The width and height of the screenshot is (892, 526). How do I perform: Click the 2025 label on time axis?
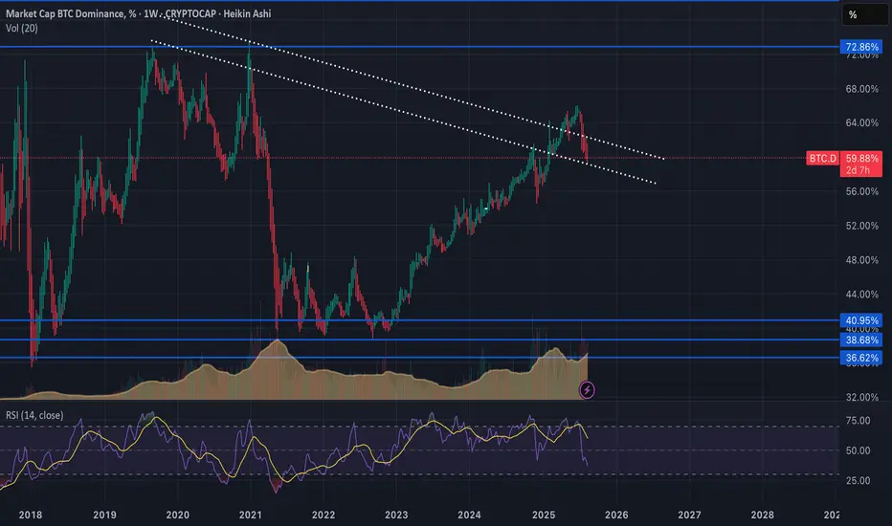(x=543, y=514)
